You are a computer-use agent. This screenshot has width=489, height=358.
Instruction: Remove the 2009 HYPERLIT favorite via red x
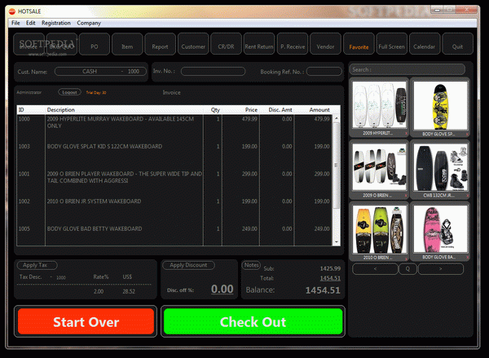(x=406, y=134)
